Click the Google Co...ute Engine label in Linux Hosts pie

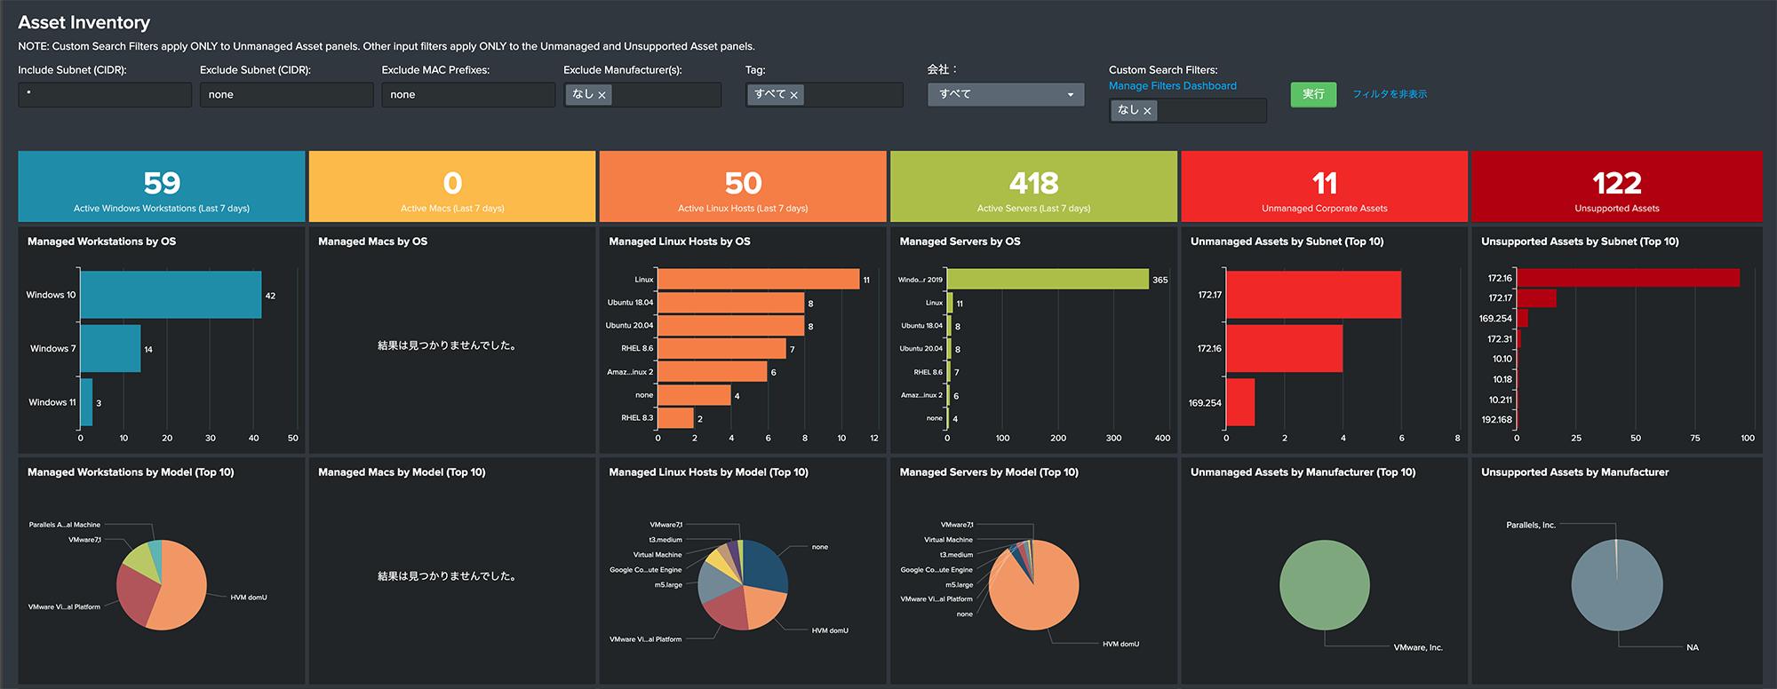[x=646, y=570]
